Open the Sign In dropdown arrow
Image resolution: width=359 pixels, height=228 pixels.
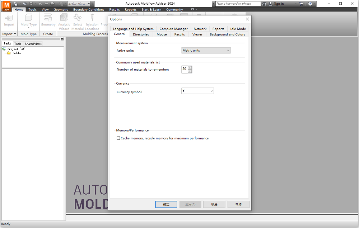(x=296, y=4)
